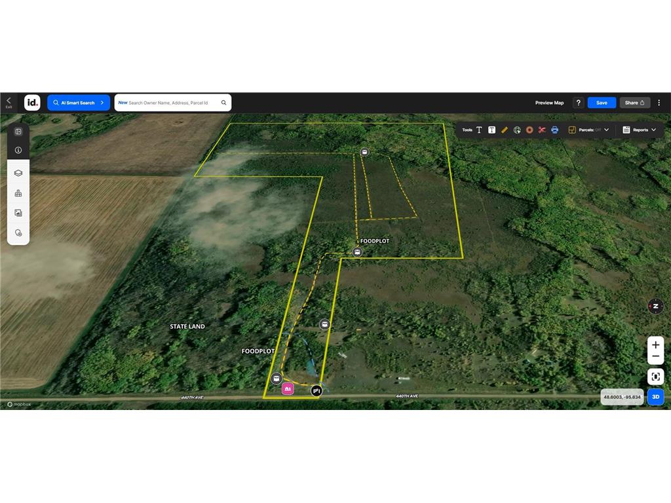The width and height of the screenshot is (671, 503).
Task: Click the lower FOODPLOT label
Action: [x=258, y=351]
